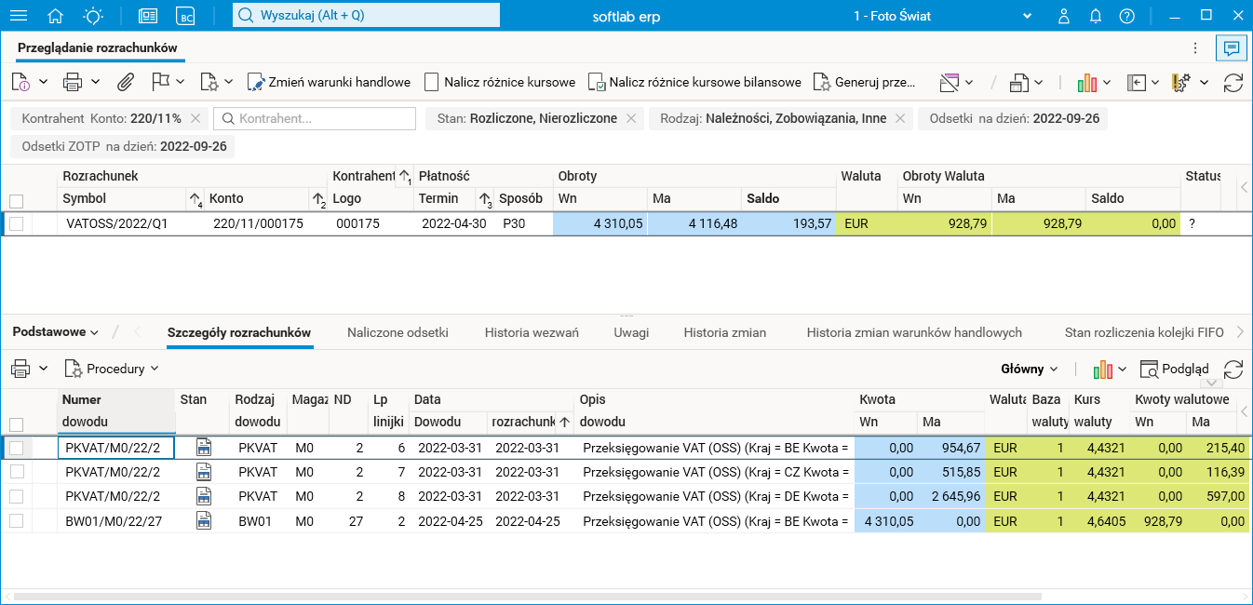This screenshot has height=605, width=1253.
Task: Open the Główny view dropdown
Action: [x=1030, y=369]
